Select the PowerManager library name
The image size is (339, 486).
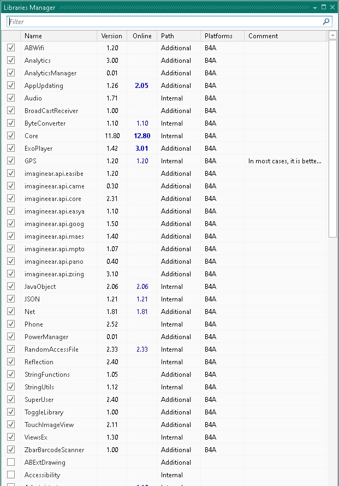[x=46, y=337]
